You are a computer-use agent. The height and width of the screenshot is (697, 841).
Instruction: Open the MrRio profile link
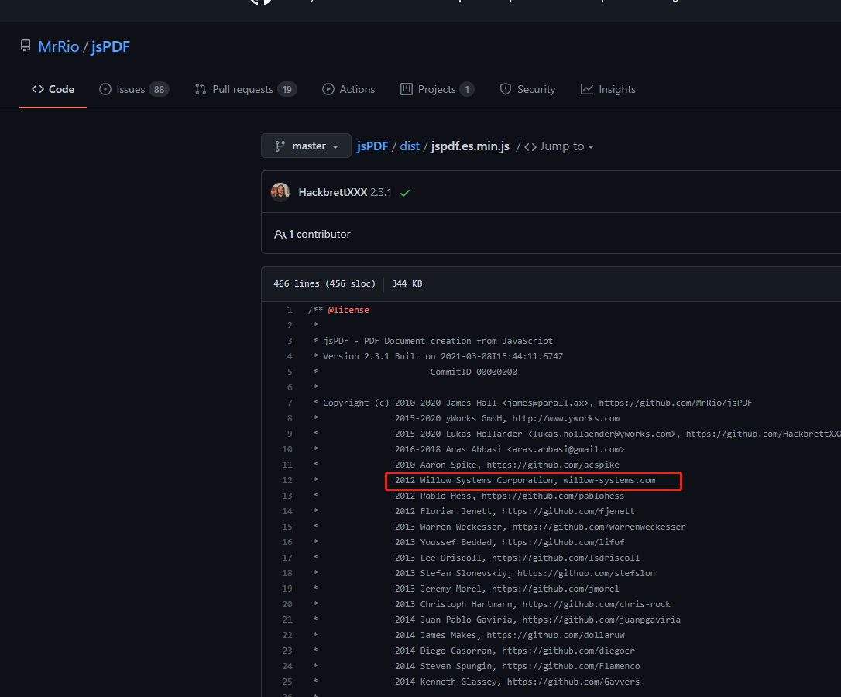[x=58, y=46]
